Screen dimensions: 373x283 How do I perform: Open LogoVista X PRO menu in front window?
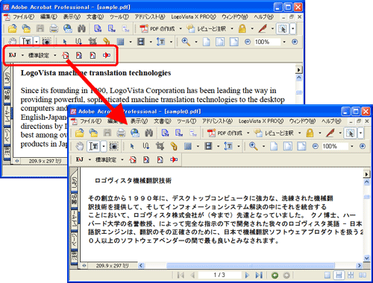tap(261, 121)
